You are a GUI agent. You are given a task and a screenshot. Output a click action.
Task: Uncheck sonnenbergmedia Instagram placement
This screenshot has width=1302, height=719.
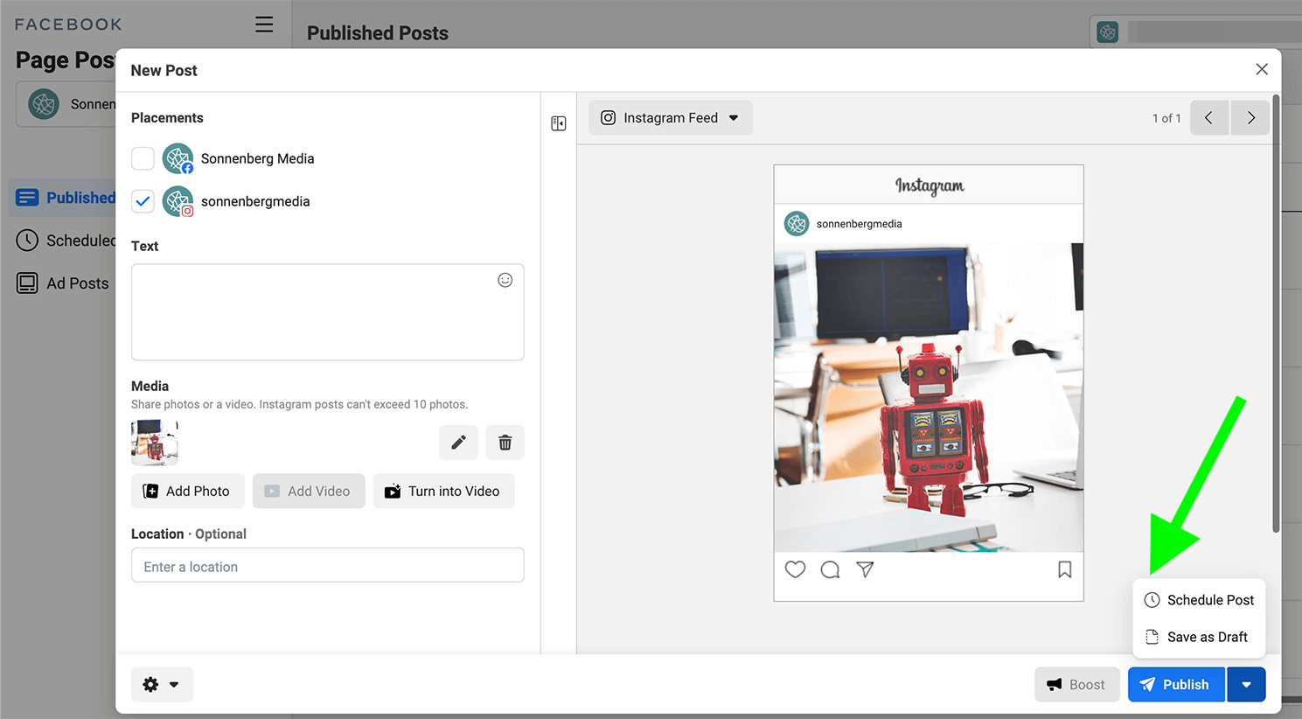143,201
